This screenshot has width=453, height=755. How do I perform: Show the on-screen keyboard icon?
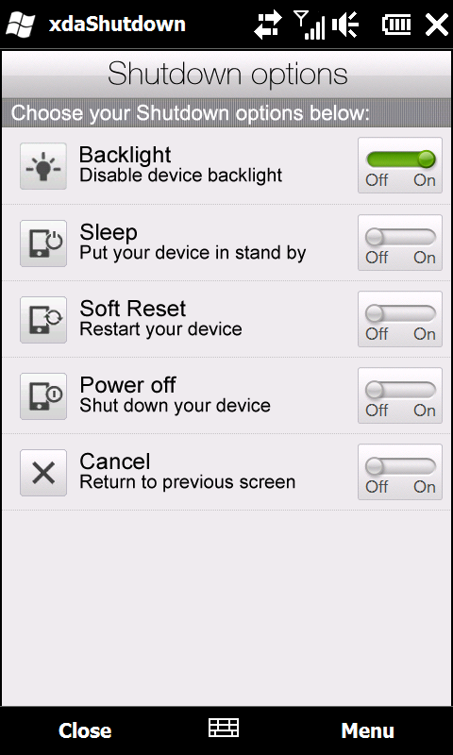click(x=224, y=728)
